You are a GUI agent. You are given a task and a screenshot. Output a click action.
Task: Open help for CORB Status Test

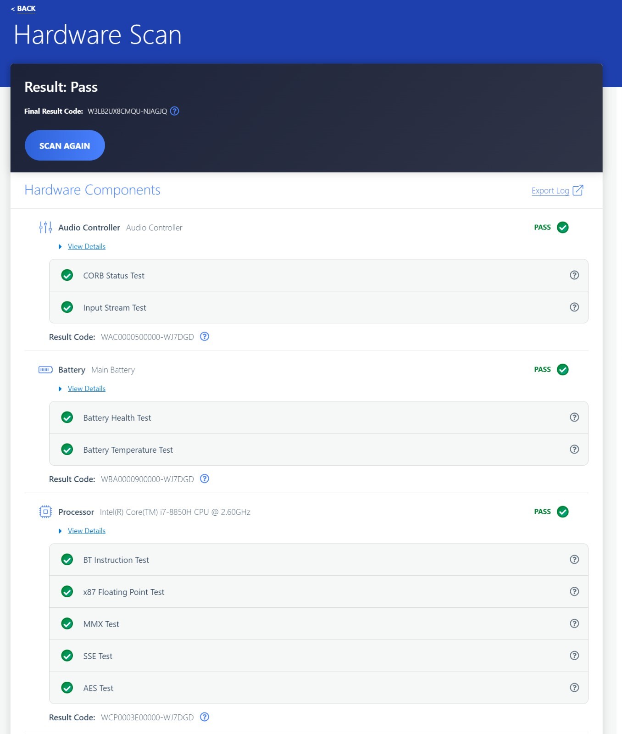(x=574, y=275)
